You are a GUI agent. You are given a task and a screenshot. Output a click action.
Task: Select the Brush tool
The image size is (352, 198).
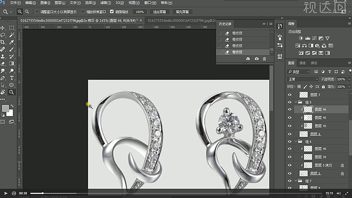click(11, 49)
